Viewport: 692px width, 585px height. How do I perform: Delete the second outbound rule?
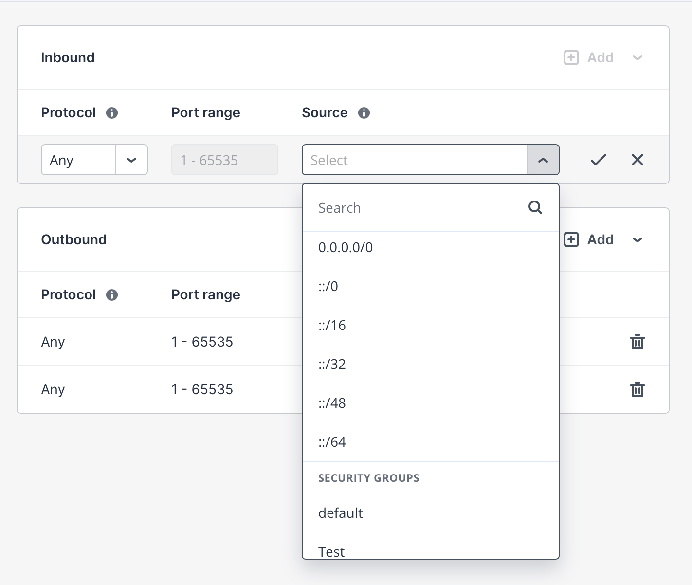[637, 390]
